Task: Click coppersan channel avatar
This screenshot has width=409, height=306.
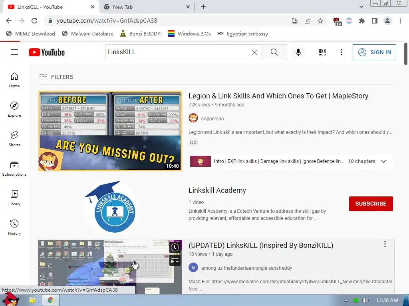Action: (x=193, y=118)
